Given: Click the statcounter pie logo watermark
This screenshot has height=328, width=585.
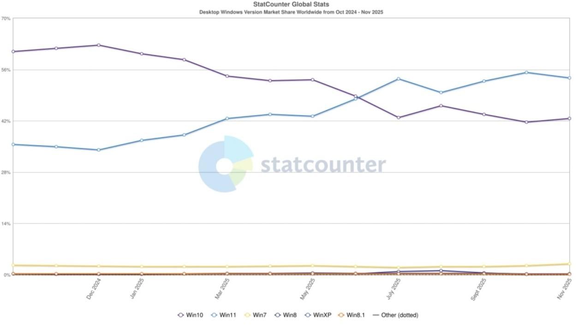Looking at the screenshot, I should pos(225,164).
